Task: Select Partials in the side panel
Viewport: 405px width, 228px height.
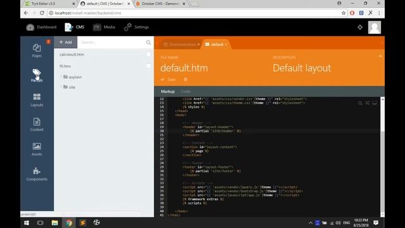Action: coord(37,75)
